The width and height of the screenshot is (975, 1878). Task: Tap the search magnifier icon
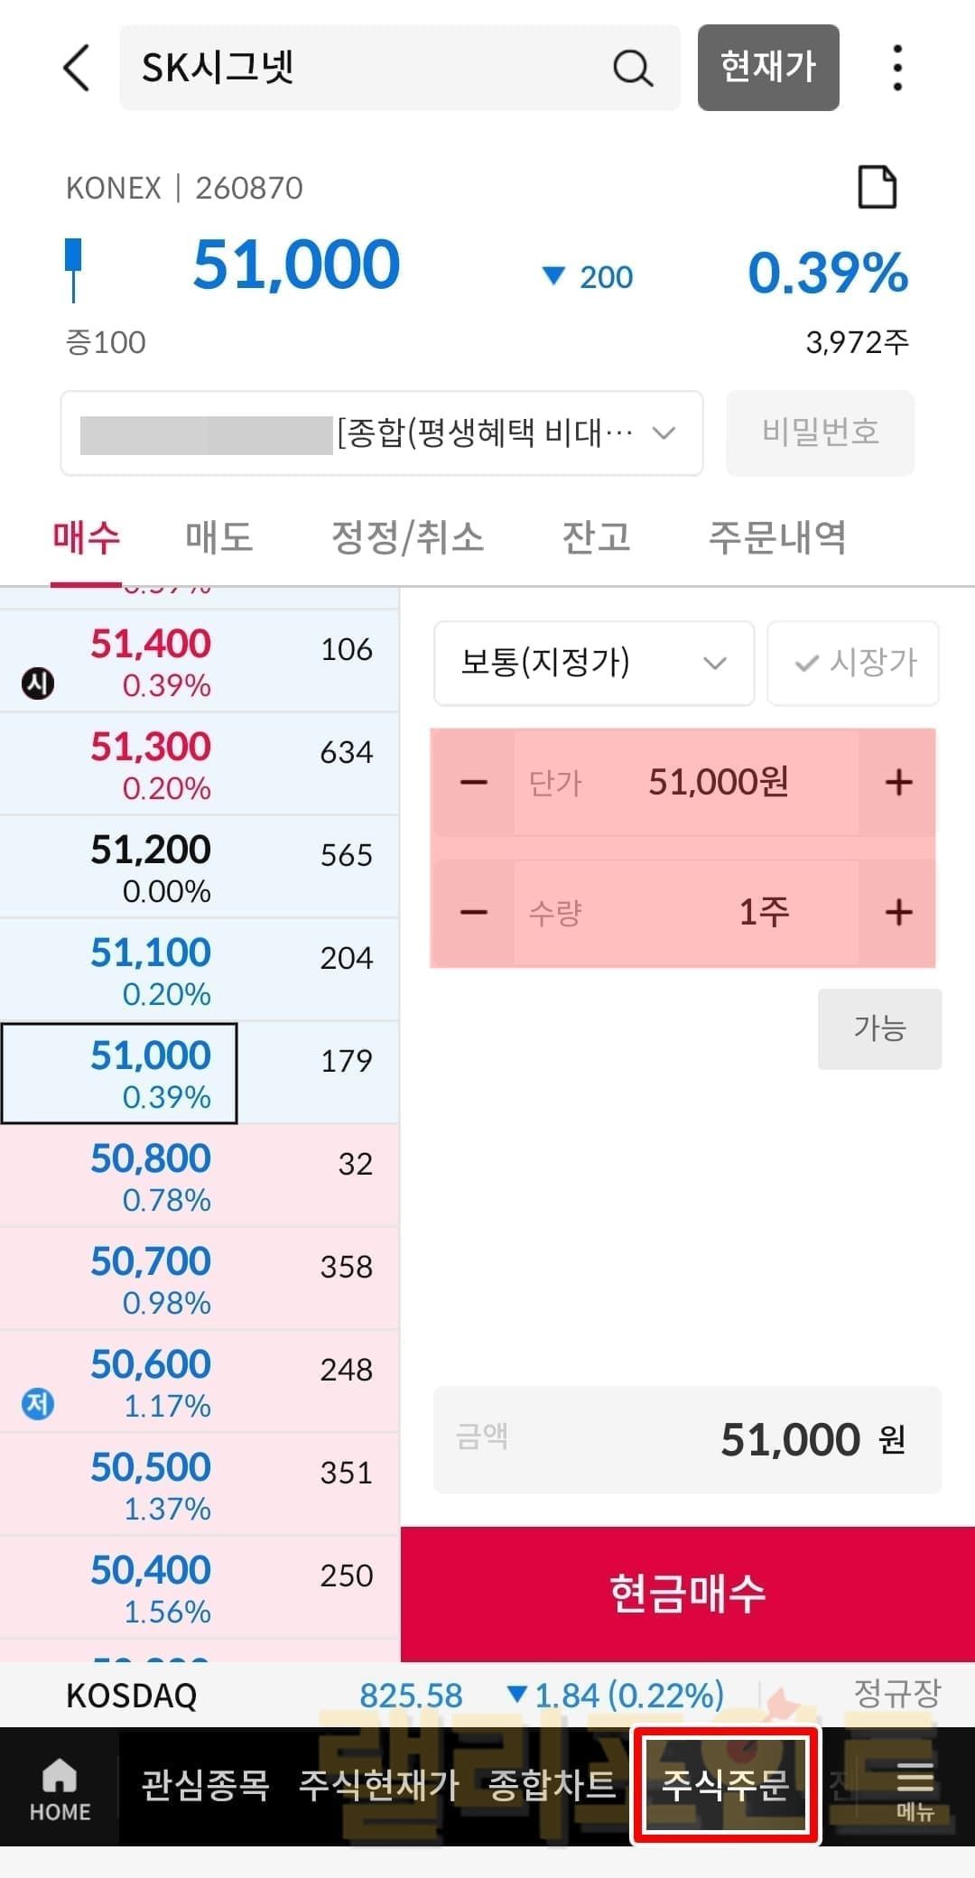pos(632,68)
